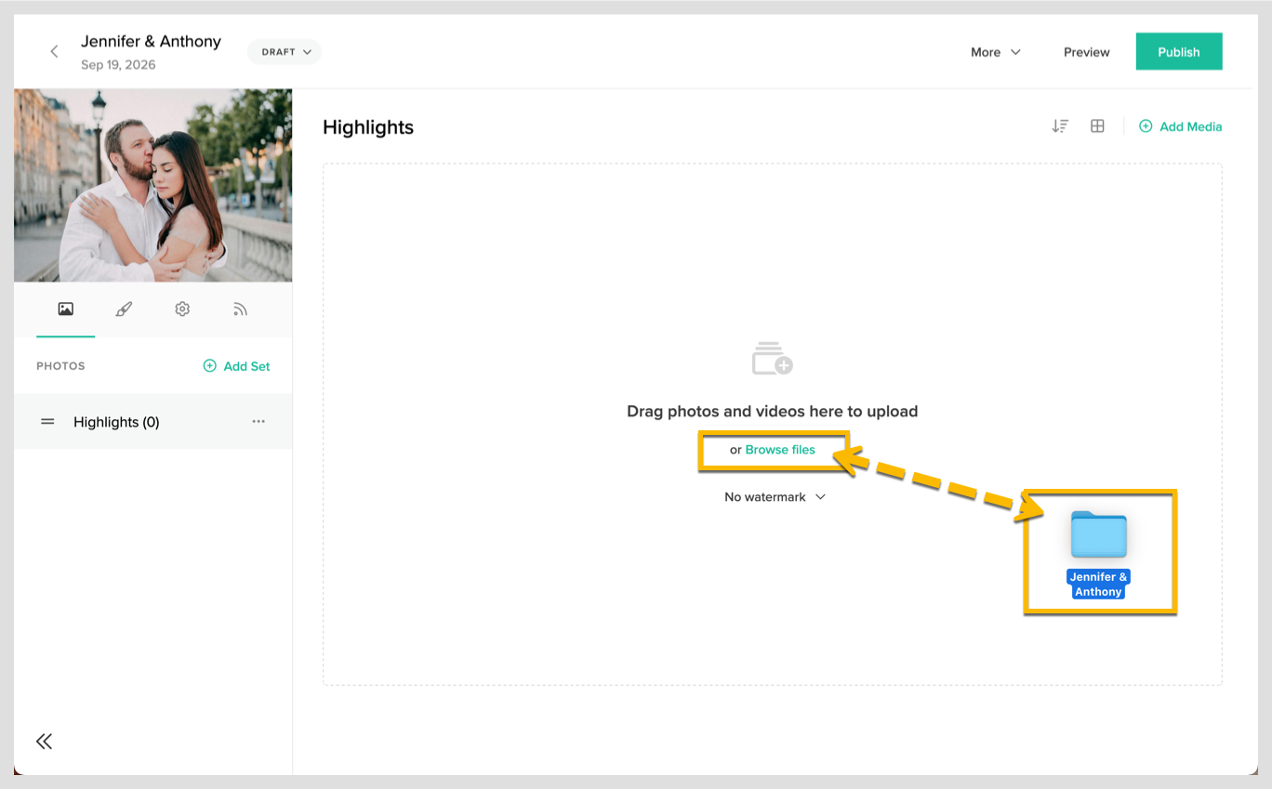Open the settings gear icon tab
Viewport: 1272px width, 789px height.
click(x=182, y=309)
